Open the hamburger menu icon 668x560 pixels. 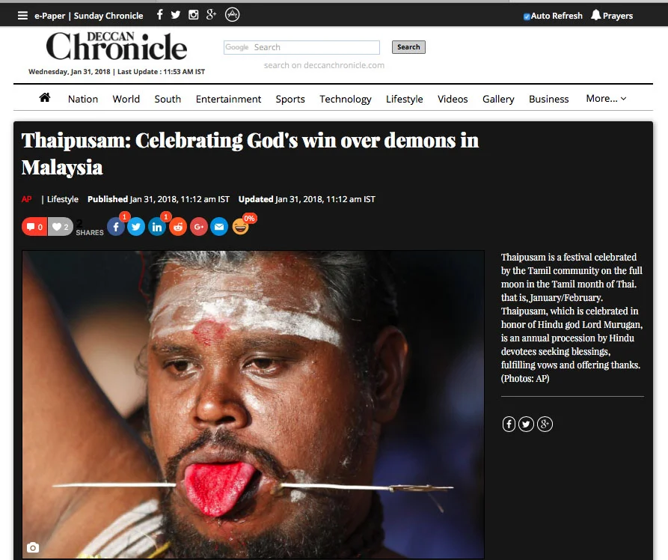[x=22, y=16]
